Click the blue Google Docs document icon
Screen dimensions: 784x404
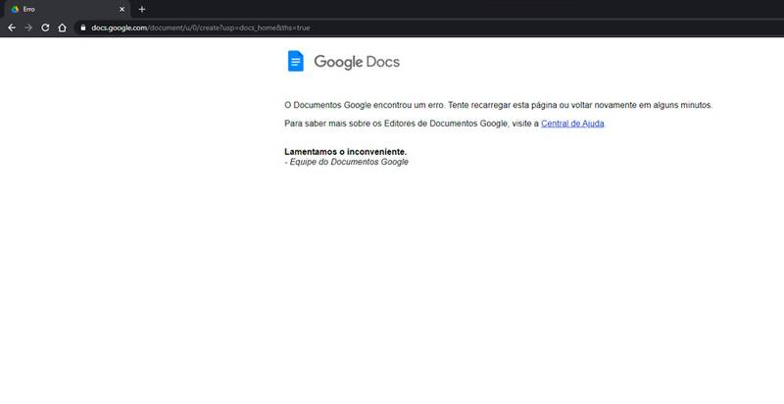(296, 61)
